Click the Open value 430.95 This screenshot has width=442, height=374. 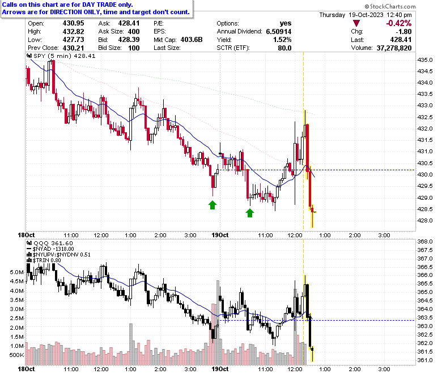[73, 23]
